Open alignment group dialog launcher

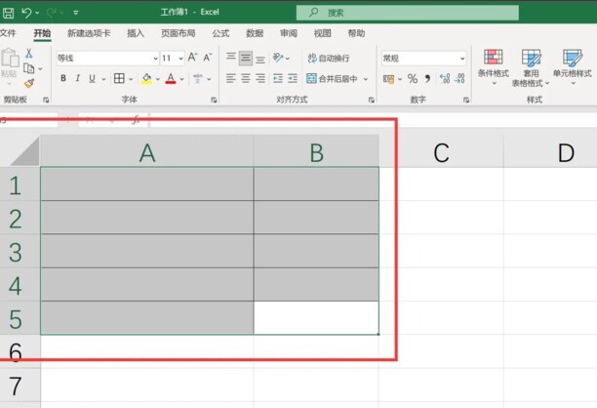[x=372, y=100]
